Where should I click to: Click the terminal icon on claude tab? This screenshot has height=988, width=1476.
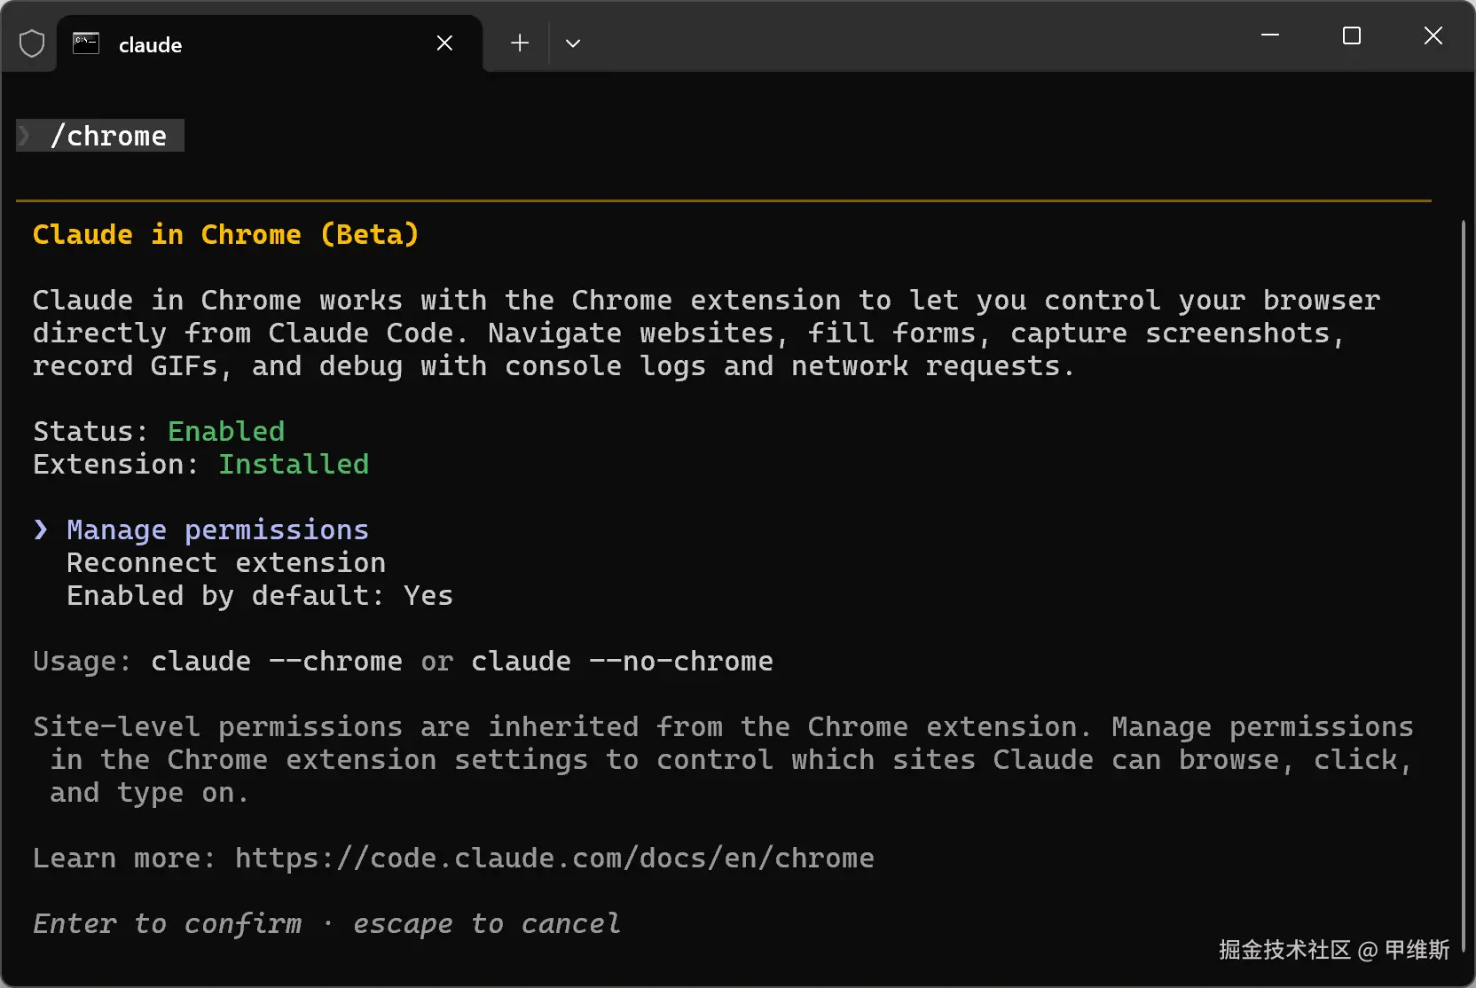(86, 43)
